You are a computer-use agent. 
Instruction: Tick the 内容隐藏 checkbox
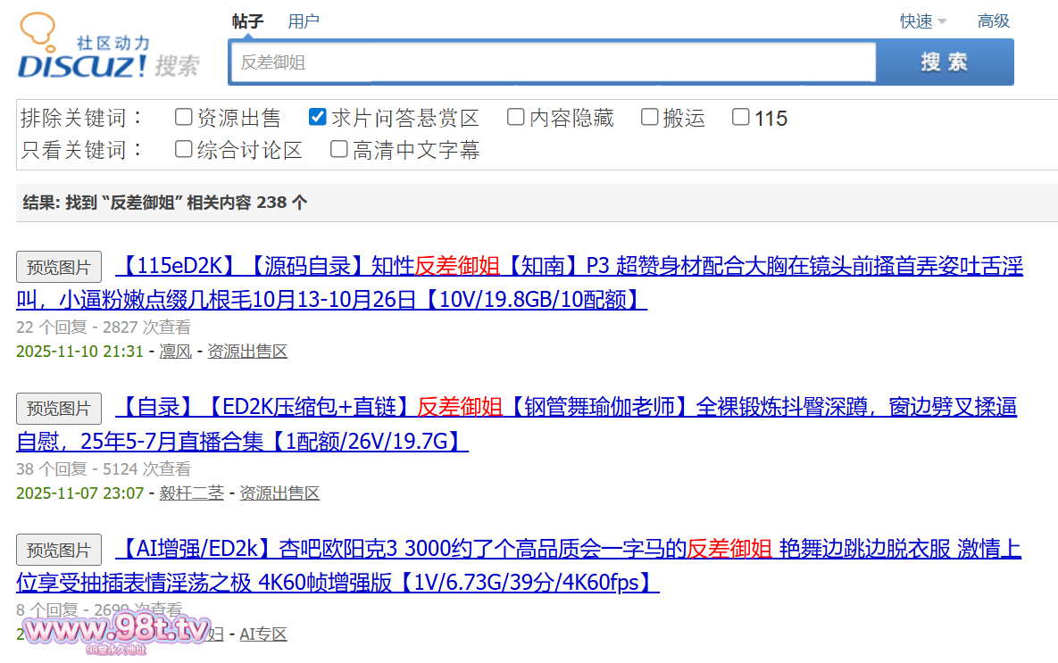coord(516,117)
